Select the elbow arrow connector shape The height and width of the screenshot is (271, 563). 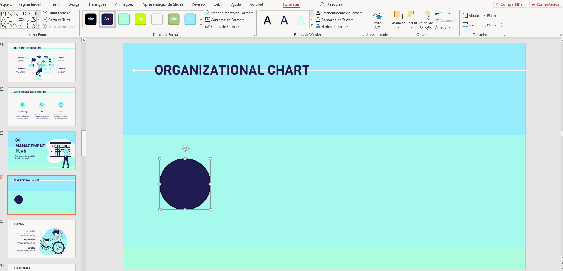coord(15,20)
